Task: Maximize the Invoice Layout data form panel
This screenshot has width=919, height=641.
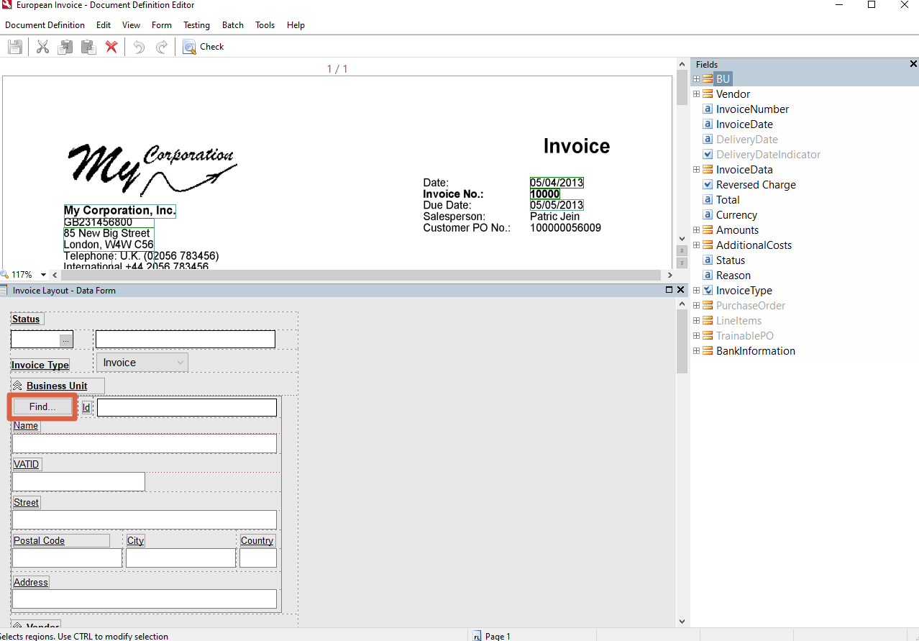Action: point(669,290)
